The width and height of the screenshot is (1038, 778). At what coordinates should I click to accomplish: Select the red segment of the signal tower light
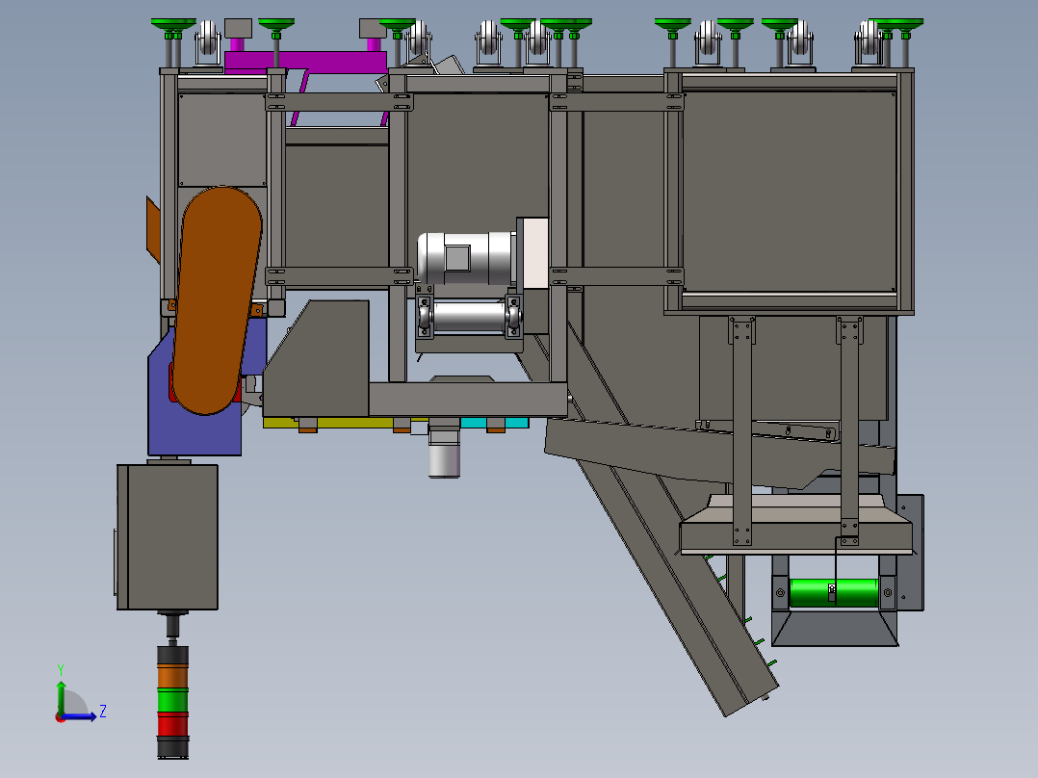(x=172, y=725)
